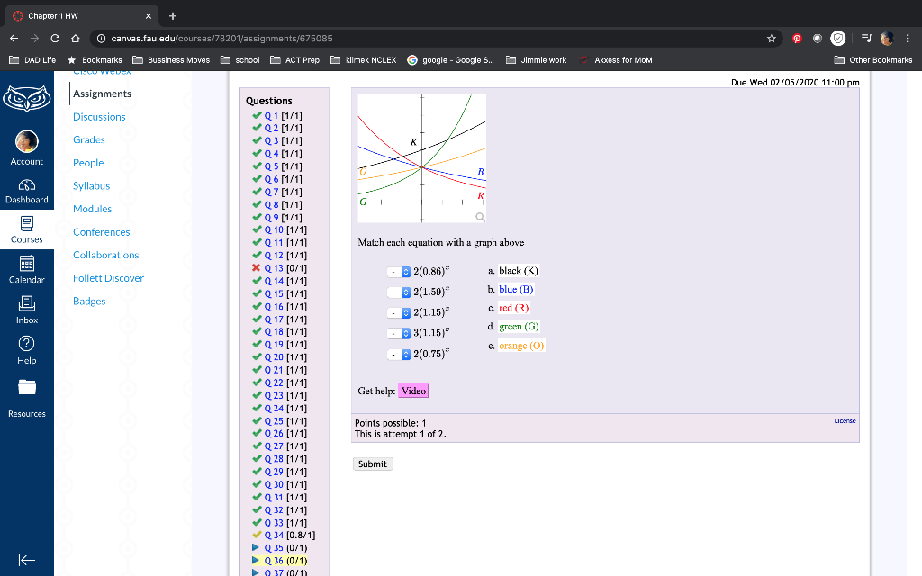Open the Discussions course menu item

[99, 116]
